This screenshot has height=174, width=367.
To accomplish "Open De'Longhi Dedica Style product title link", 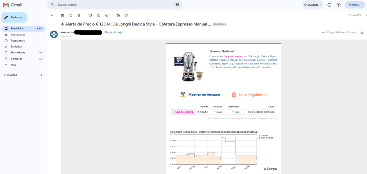I will tap(243, 62).
